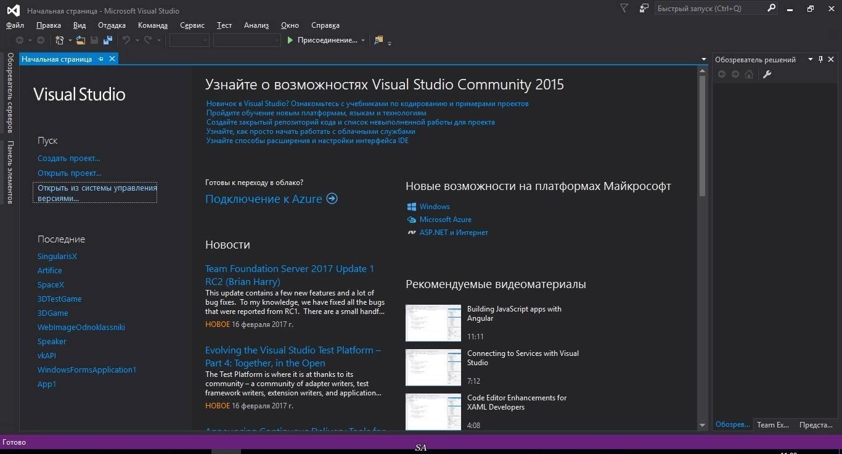Open Connecting to Services video thumbnail

tap(433, 367)
